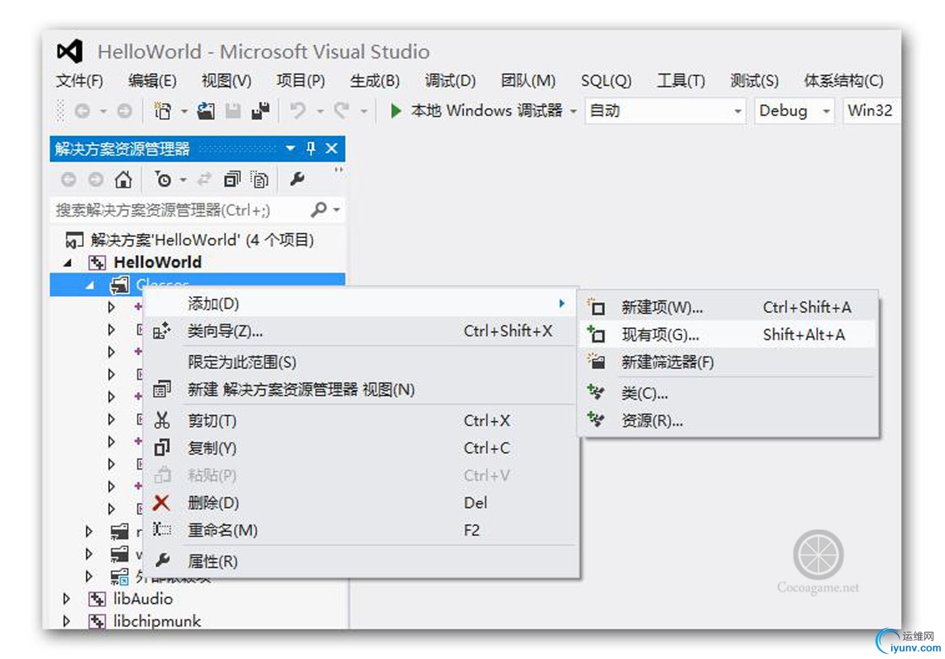Choose 剪切(T) in the context menu
Viewport: 945px width, 659px height.
pyautogui.click(x=361, y=421)
